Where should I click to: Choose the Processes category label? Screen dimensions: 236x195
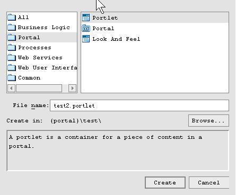point(34,48)
